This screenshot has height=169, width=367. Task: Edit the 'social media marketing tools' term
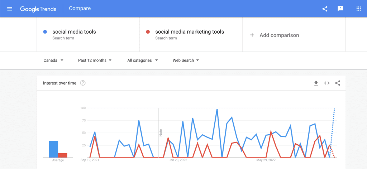coord(190,32)
